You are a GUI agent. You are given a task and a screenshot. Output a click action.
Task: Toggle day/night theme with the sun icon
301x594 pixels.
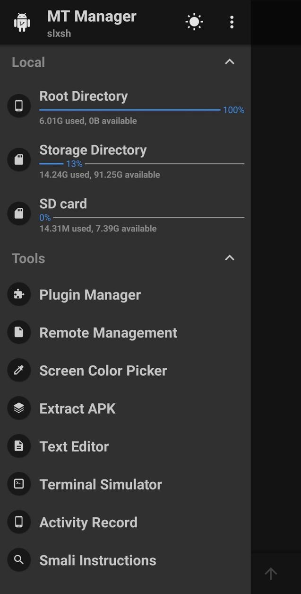194,21
